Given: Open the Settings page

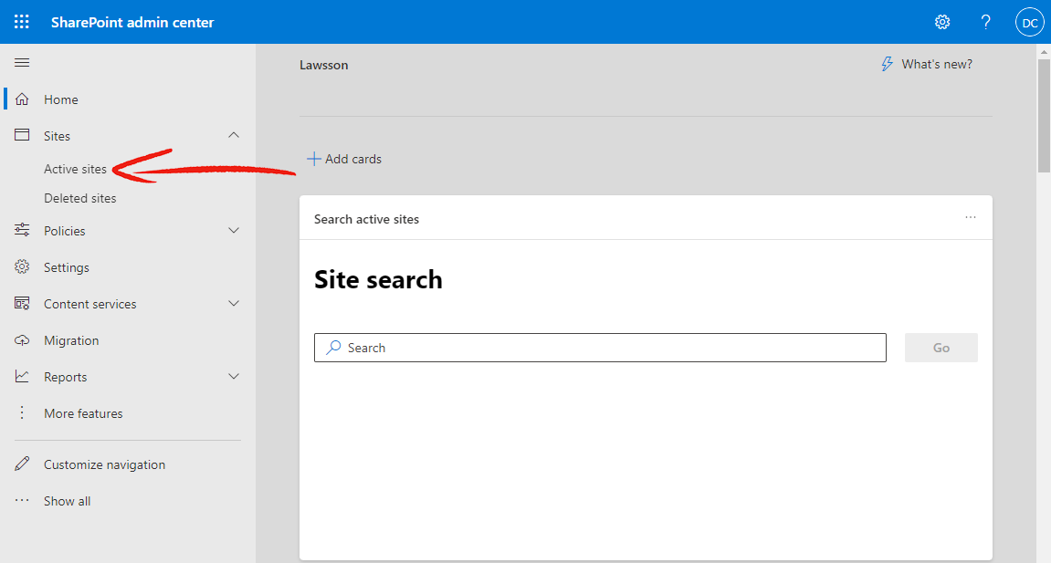Looking at the screenshot, I should [67, 267].
